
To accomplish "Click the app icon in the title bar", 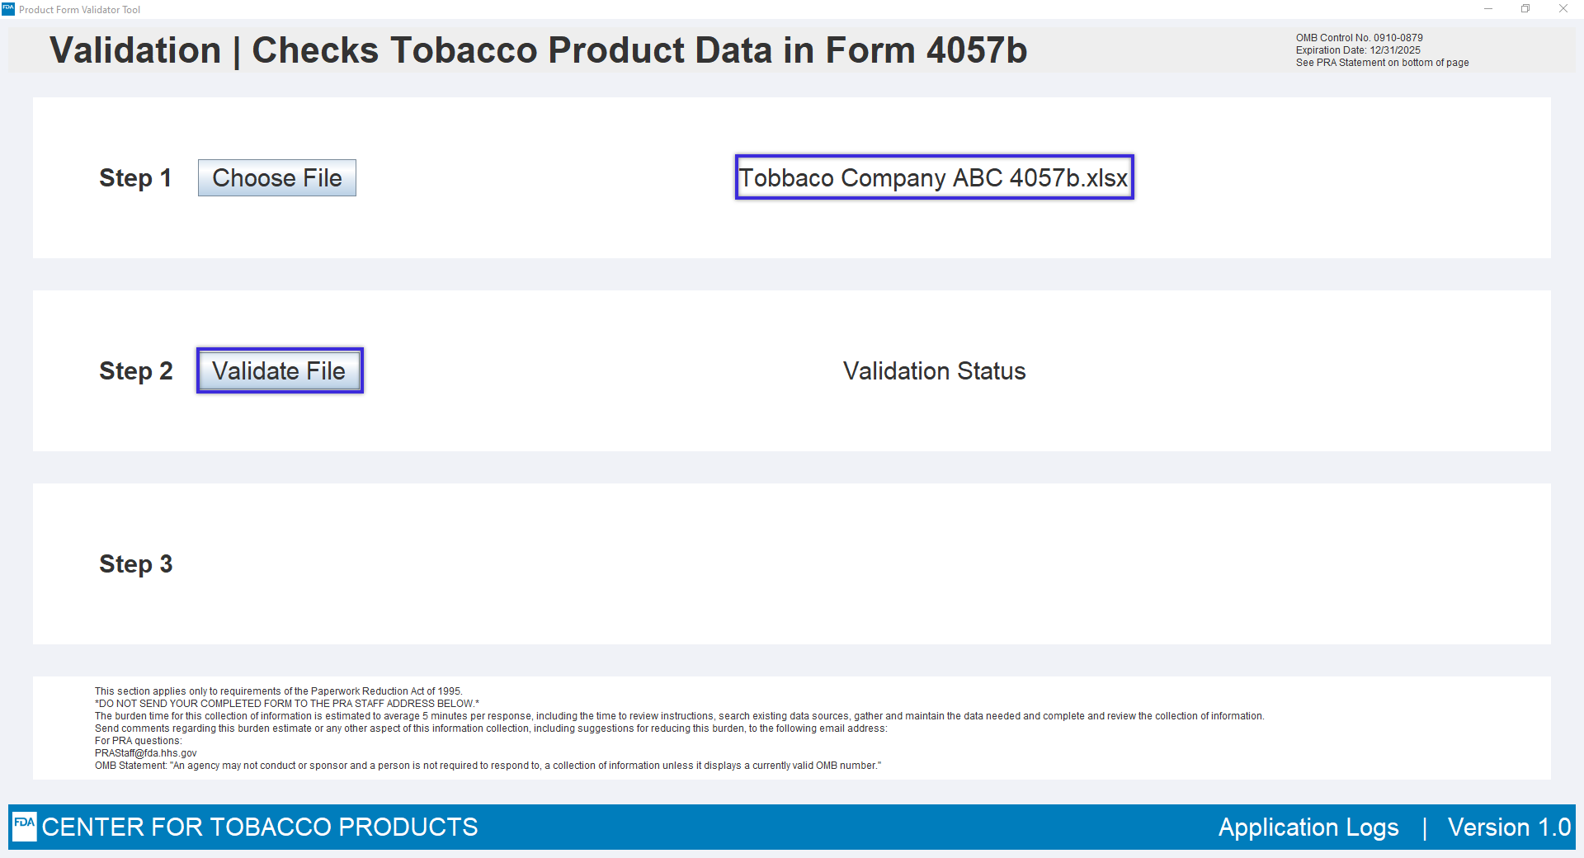I will pyautogui.click(x=8, y=9).
